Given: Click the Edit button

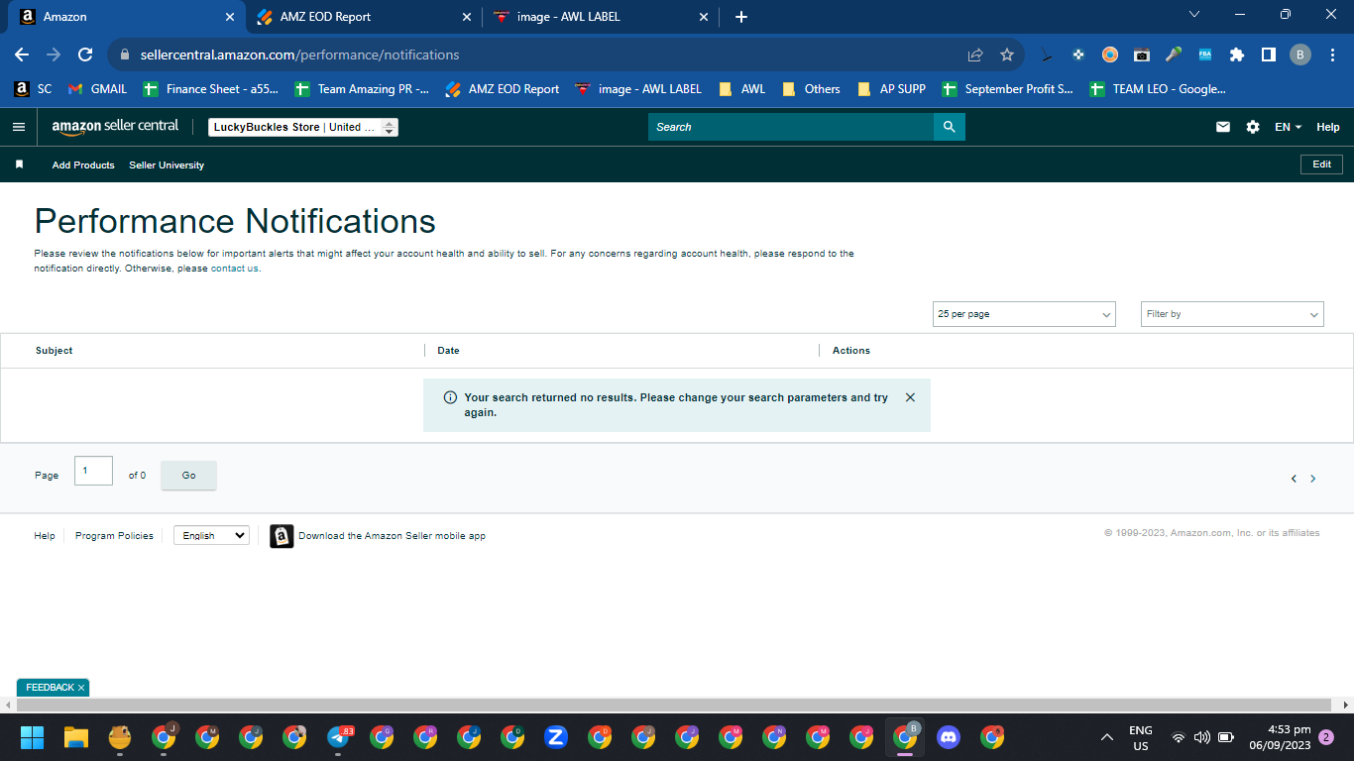Looking at the screenshot, I should point(1321,164).
